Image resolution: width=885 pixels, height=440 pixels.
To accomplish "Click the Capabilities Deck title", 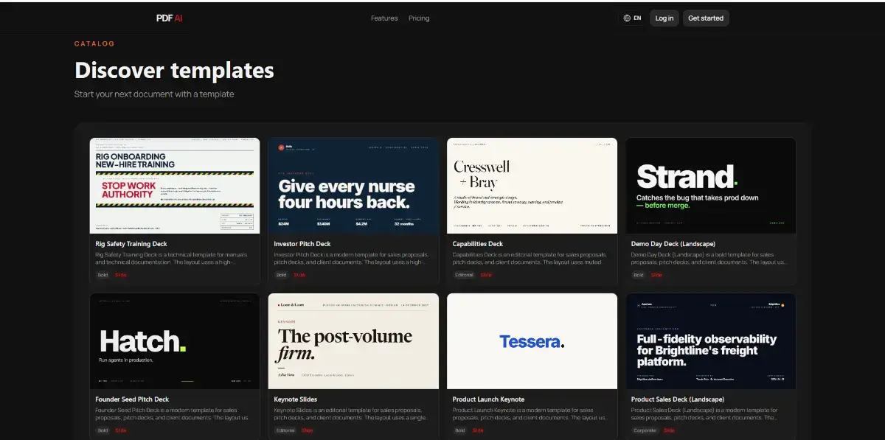I will 478,244.
